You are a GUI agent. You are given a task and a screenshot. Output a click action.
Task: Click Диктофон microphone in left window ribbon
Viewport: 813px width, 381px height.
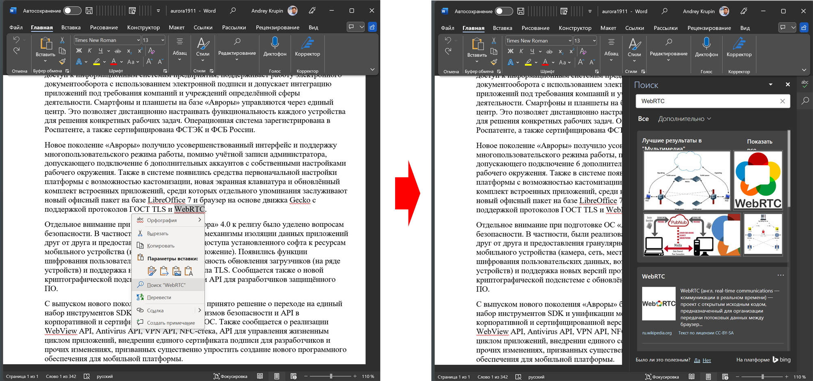point(275,46)
